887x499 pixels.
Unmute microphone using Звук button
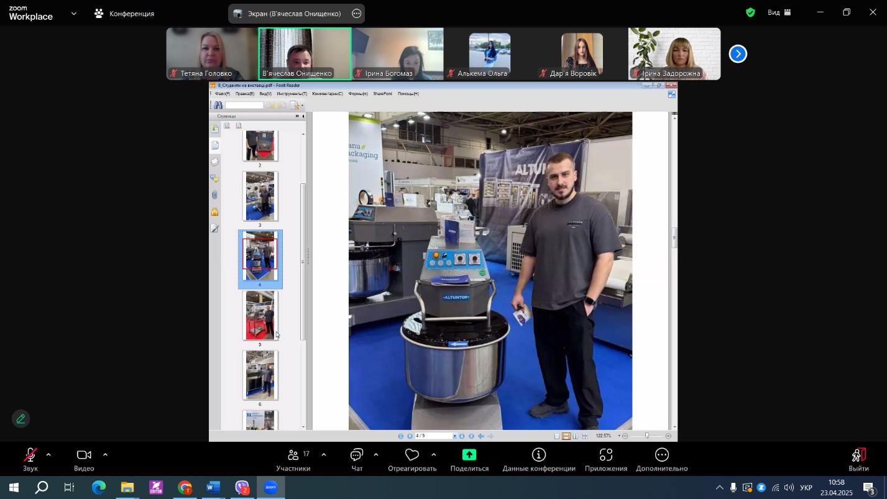click(x=30, y=461)
